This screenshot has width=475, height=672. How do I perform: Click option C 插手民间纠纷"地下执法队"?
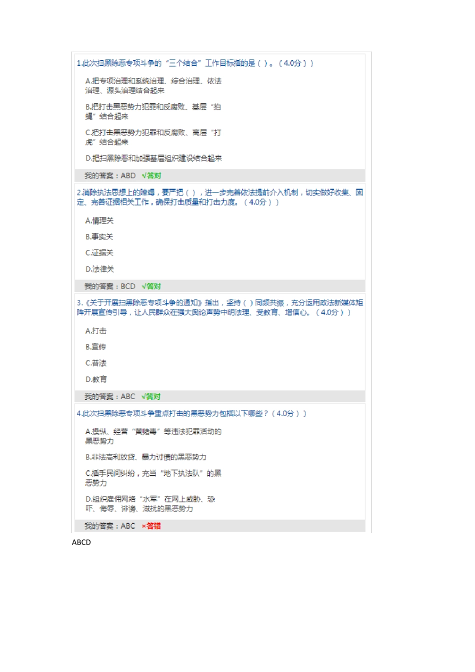[x=153, y=478]
